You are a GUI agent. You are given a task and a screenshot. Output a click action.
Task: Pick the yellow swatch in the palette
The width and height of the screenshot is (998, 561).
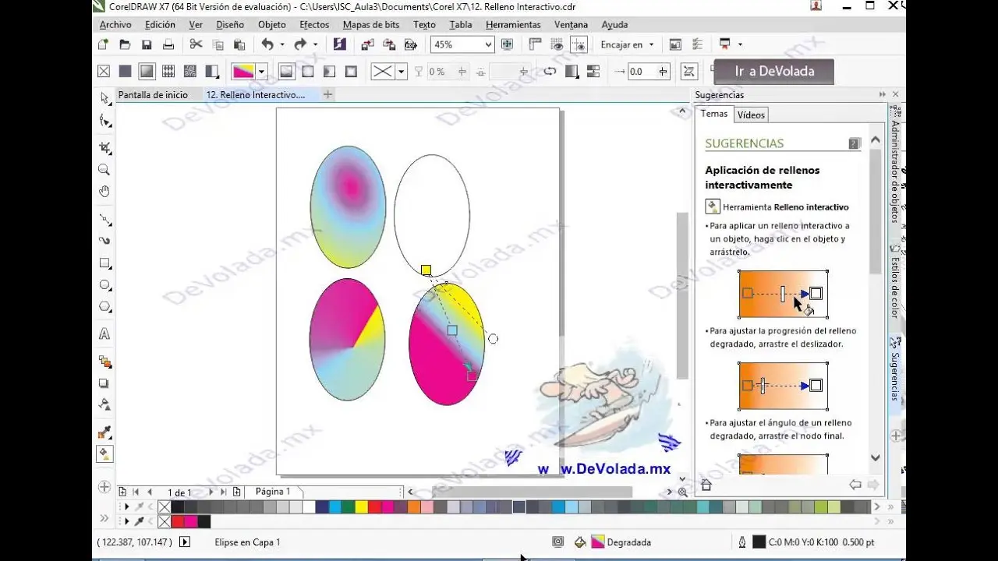(x=361, y=506)
